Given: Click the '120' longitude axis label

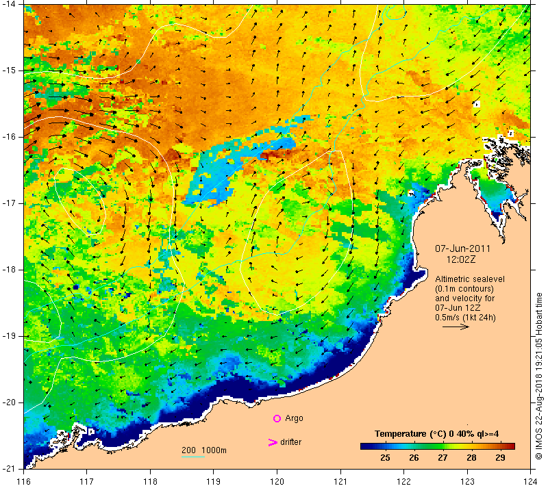Looking at the screenshot, I should pos(277,481).
